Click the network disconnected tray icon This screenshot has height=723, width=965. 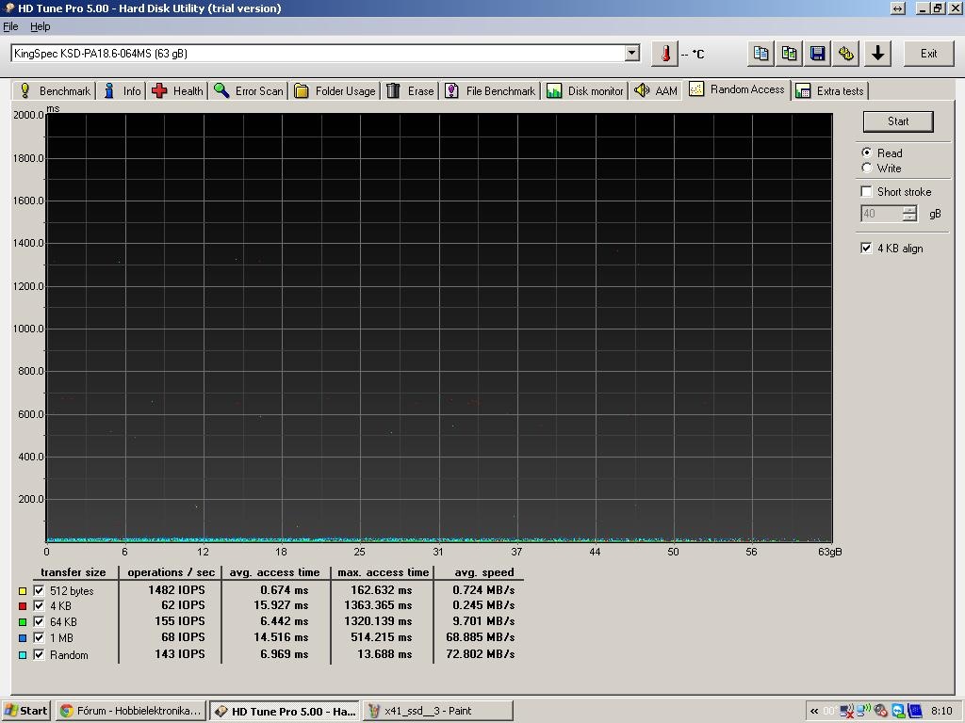click(x=847, y=712)
